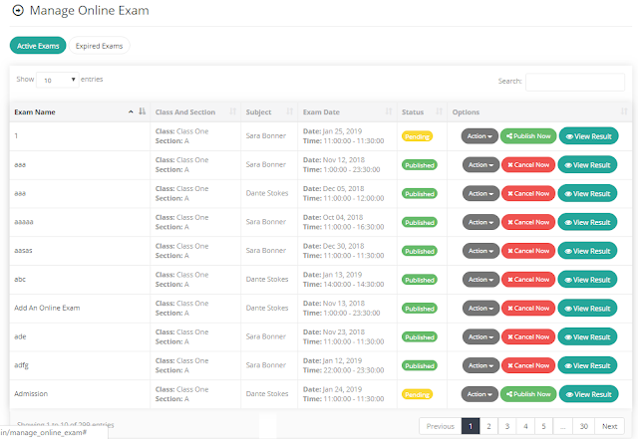Cancel Now the adfg exam

click(528, 365)
